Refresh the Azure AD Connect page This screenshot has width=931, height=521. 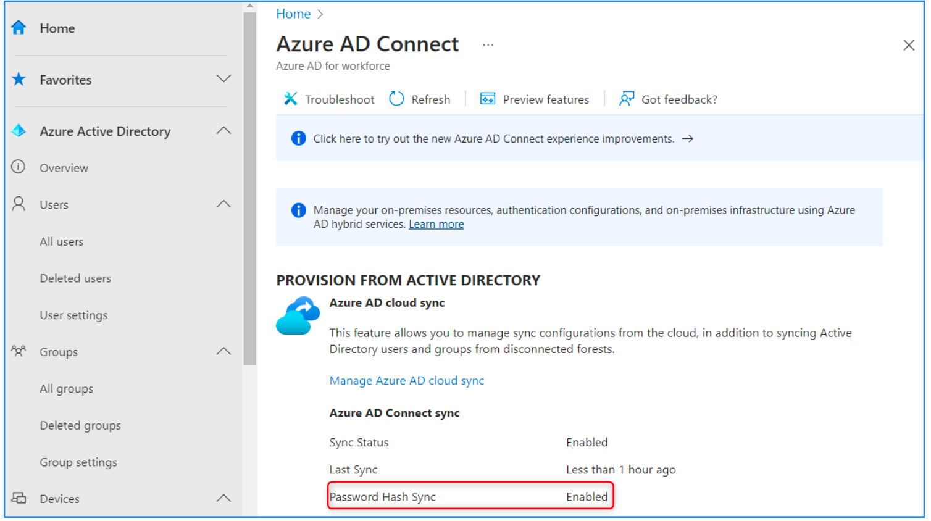(x=420, y=99)
